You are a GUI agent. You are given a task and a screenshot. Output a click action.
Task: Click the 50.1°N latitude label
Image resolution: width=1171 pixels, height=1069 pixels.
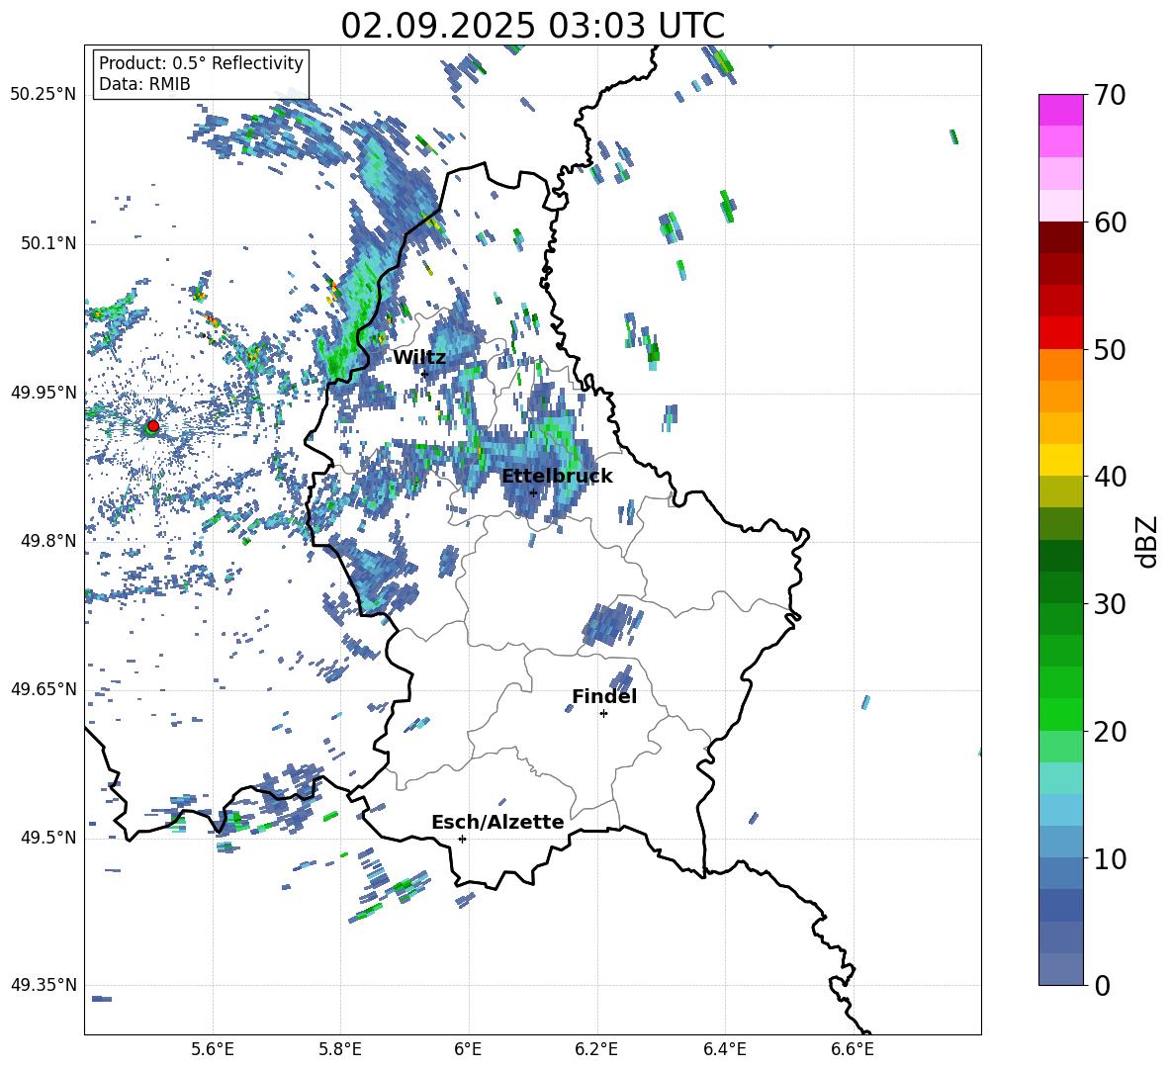pos(48,244)
